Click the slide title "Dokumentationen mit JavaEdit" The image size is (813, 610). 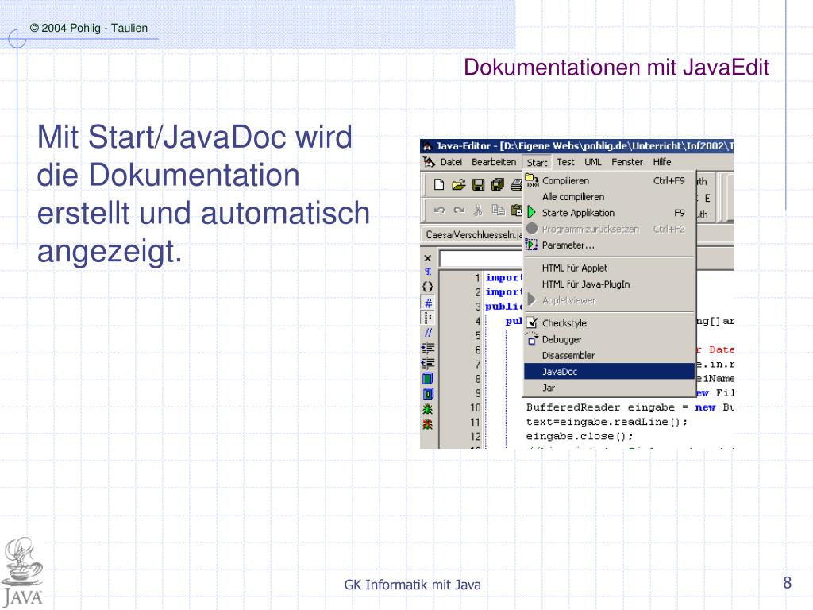(616, 68)
